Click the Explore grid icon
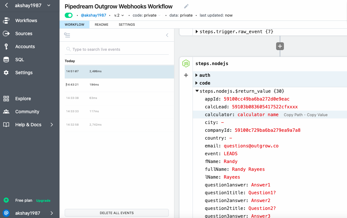Viewport: 347px width, 218px height. [x=6, y=99]
